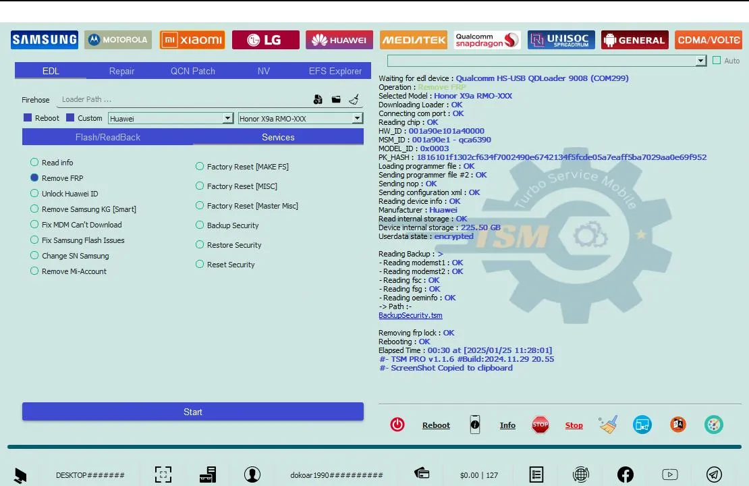Select the Remove Mi-Account option
Screen dimensions: 749x486
(x=34, y=271)
